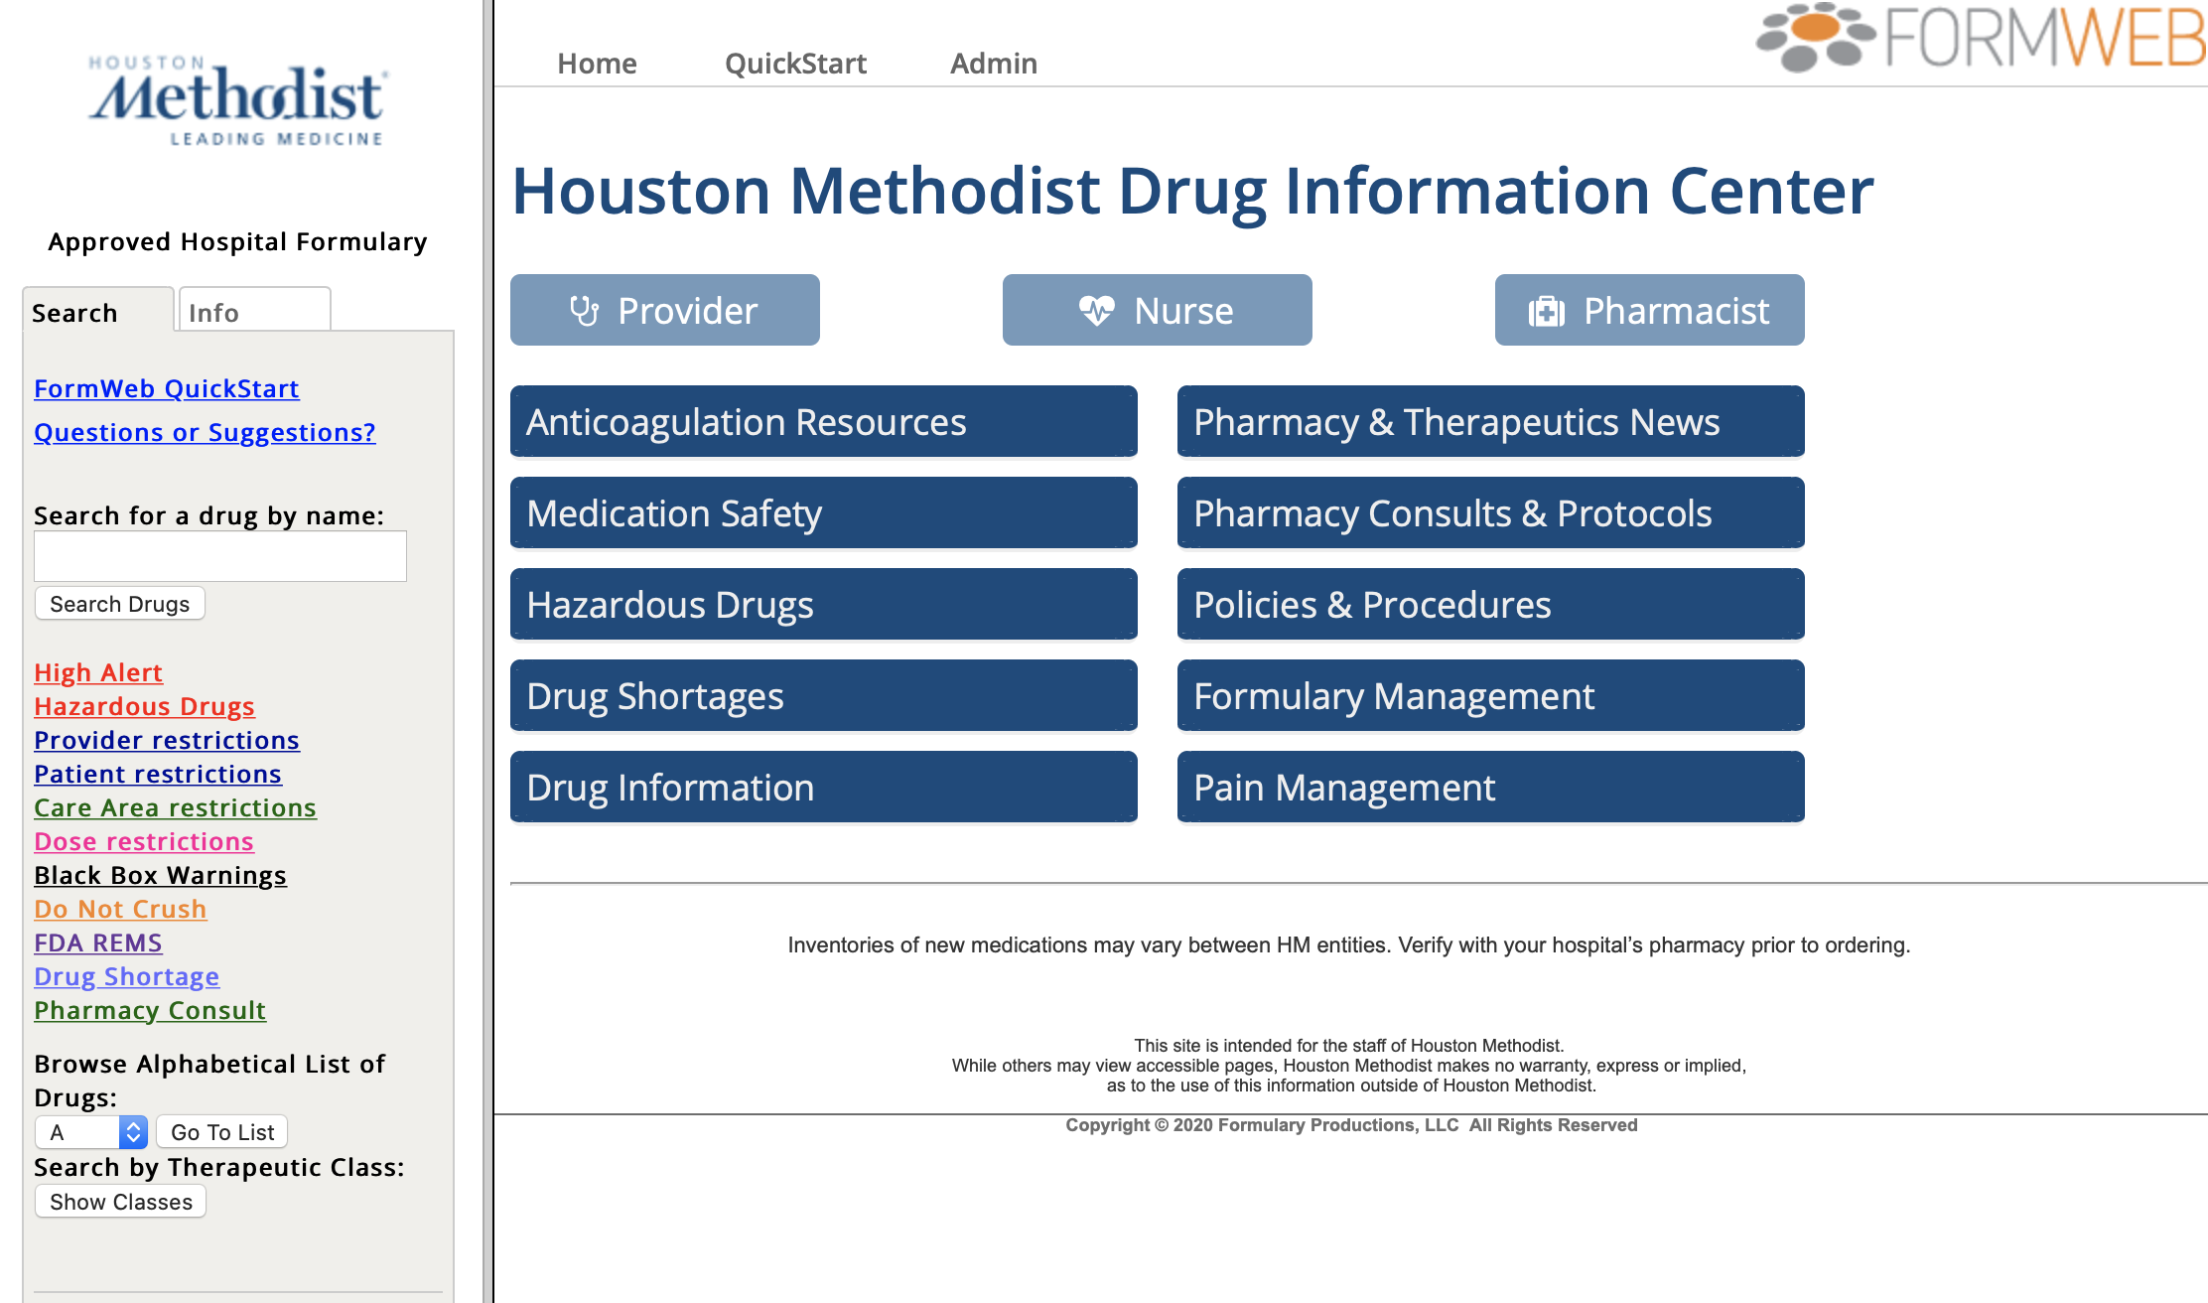
Task: Switch to the Info tab
Action: (254, 311)
